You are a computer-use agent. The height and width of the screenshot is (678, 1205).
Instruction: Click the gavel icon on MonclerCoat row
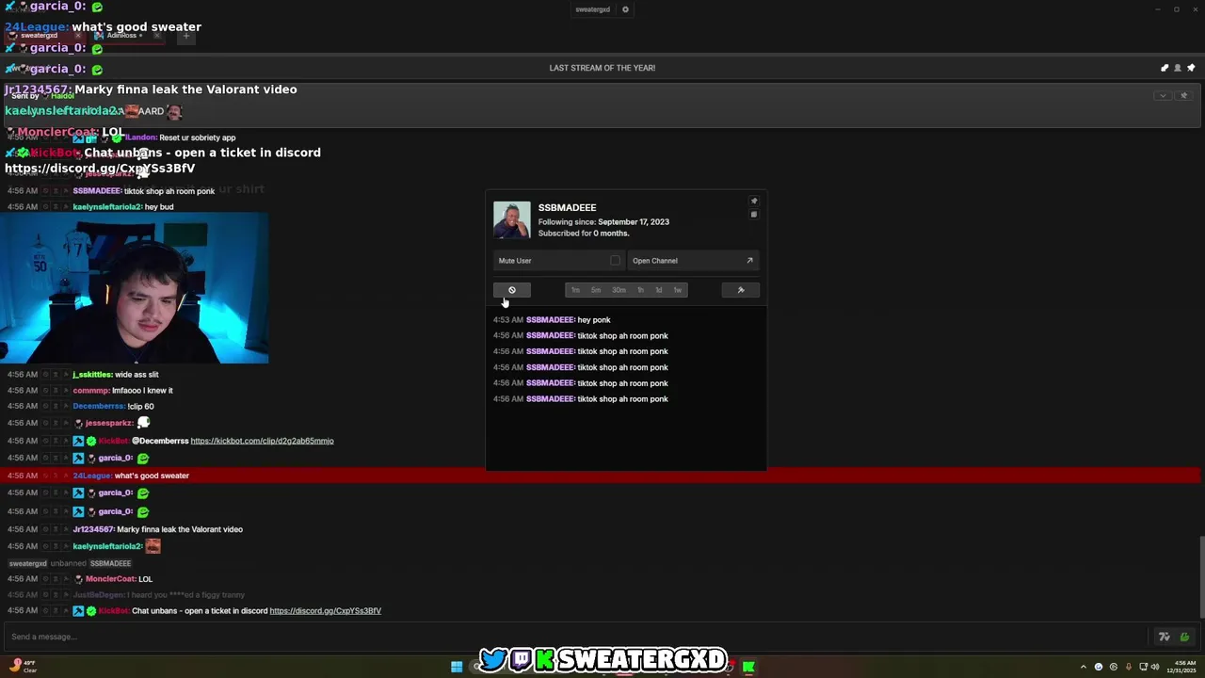(67, 579)
